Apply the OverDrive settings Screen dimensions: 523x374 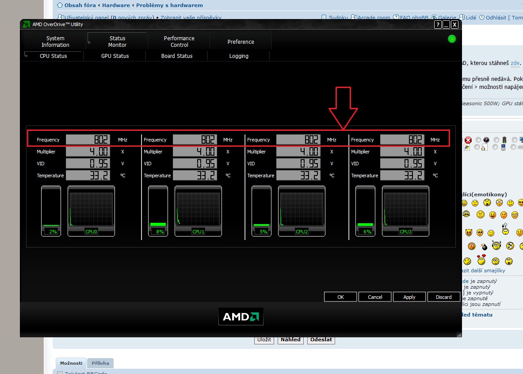coord(409,297)
